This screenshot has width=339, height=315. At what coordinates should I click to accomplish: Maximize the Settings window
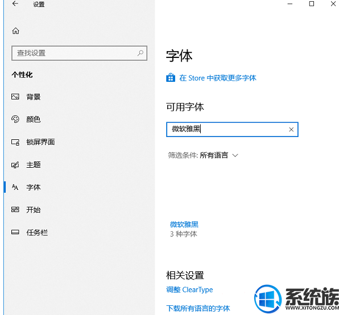click(x=312, y=3)
